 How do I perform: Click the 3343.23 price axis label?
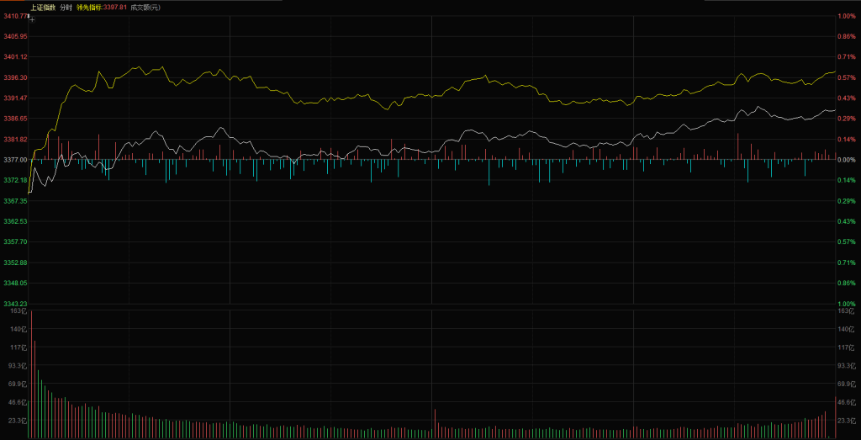tap(15, 304)
